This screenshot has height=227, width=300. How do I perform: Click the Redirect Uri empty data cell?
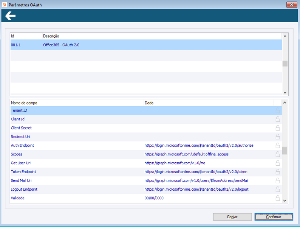209,137
